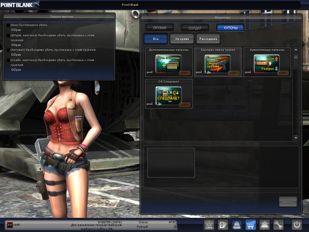Select the C4 Спецпакет coupon icon

[x=168, y=95]
